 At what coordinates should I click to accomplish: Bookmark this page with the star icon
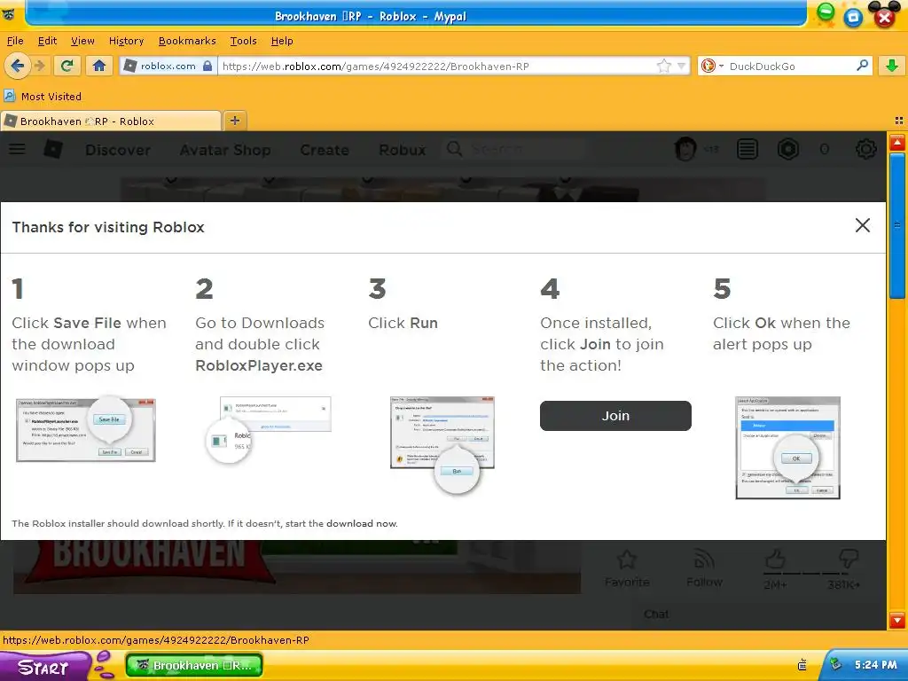(x=663, y=66)
